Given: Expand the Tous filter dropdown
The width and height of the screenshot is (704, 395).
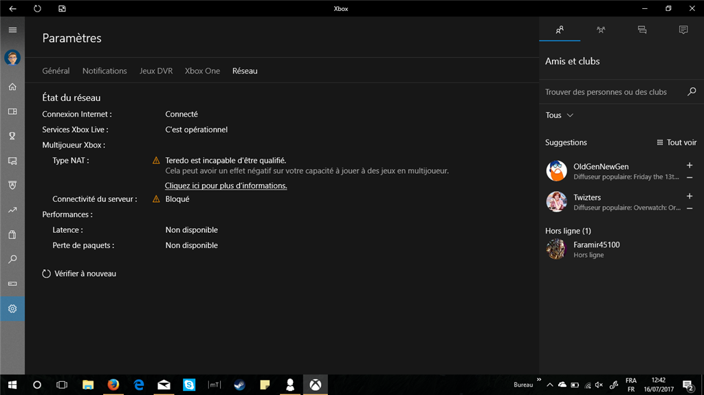Looking at the screenshot, I should [x=559, y=115].
